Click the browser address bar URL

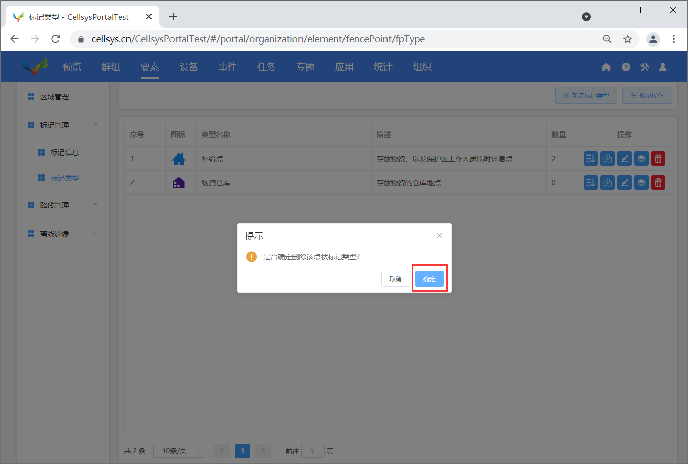tap(258, 39)
